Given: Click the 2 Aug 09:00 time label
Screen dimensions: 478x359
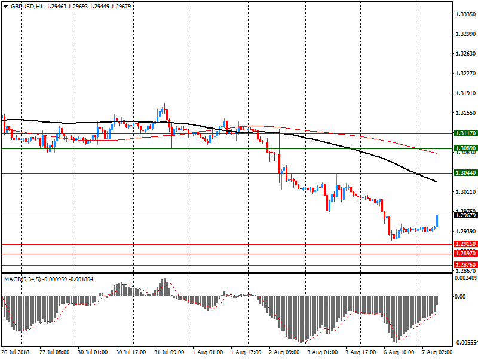Looking at the screenshot, I should (284, 352).
